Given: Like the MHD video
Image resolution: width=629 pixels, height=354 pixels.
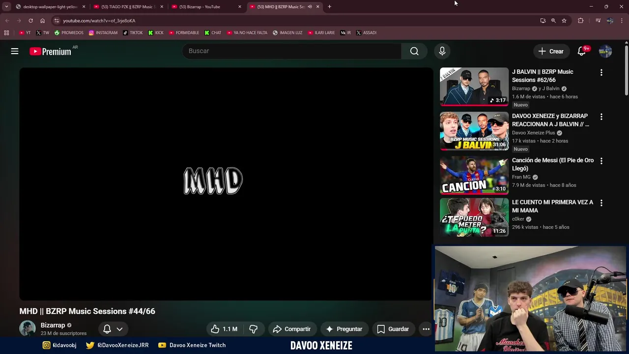Looking at the screenshot, I should point(224,329).
